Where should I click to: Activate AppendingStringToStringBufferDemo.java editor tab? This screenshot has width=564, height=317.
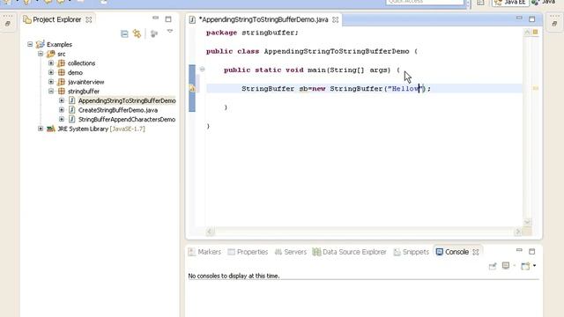[263, 19]
